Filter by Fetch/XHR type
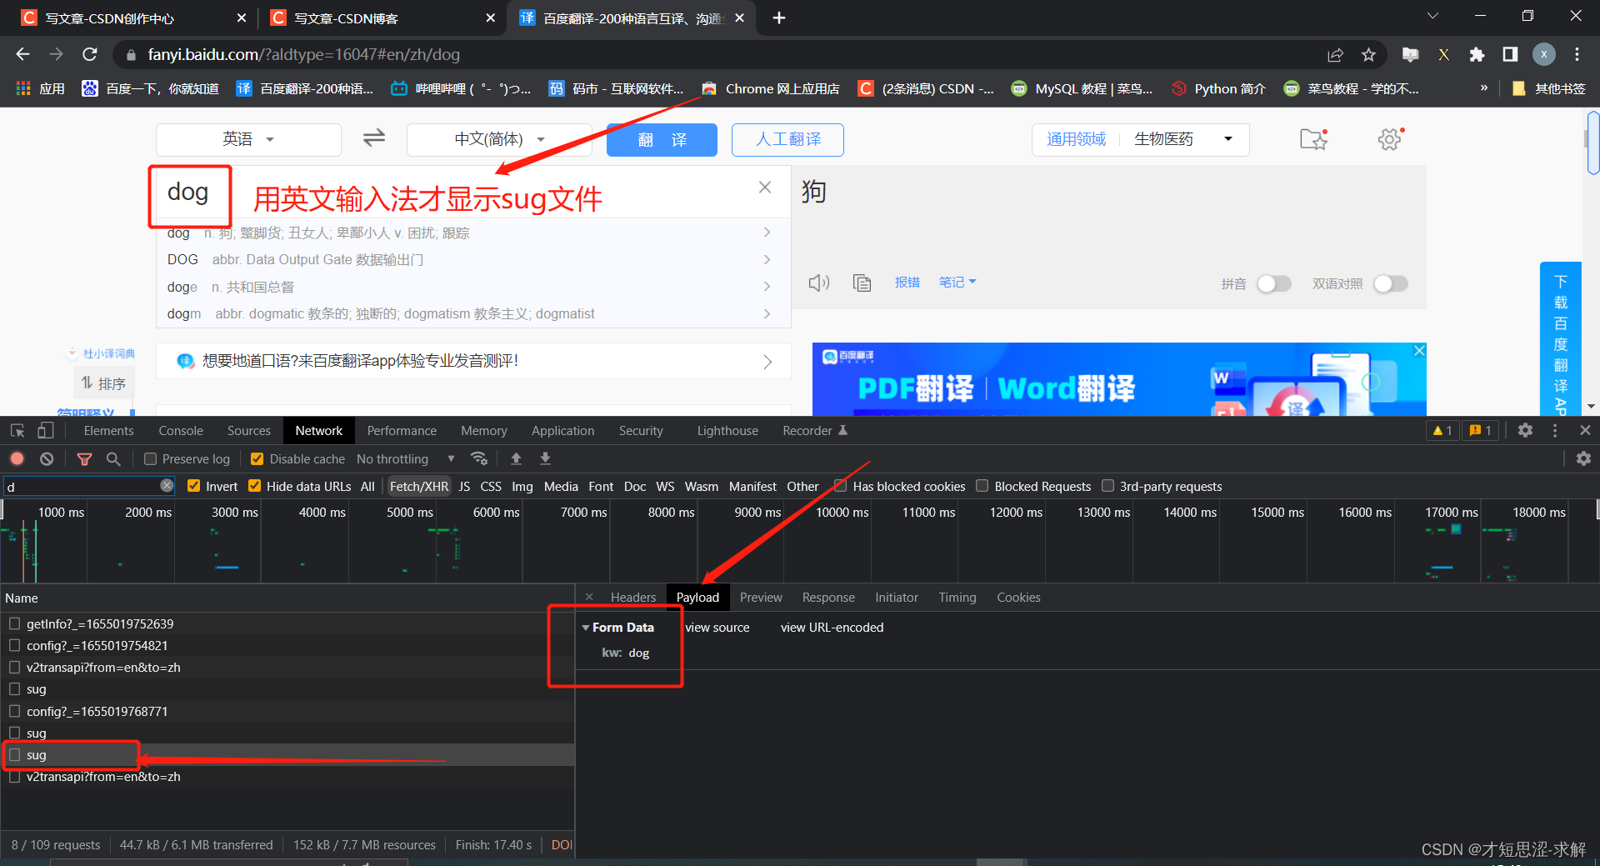Screen dimensions: 1600x866 [418, 486]
